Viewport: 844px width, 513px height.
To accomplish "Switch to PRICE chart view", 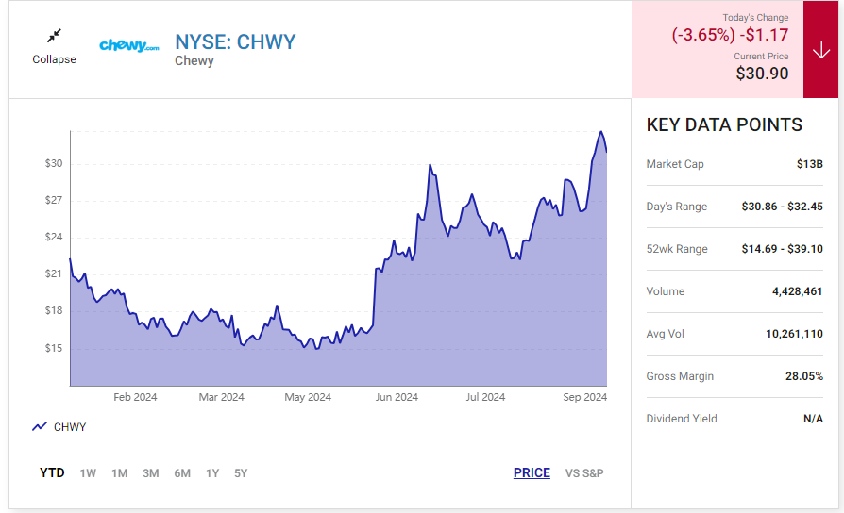I will (532, 472).
